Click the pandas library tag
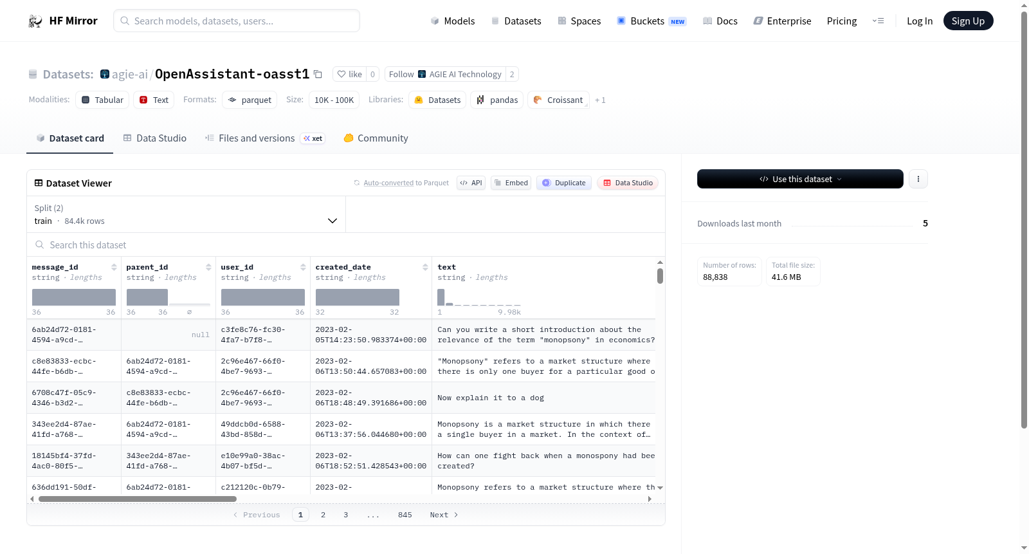Screen dimensions: 1029x554 (497, 100)
